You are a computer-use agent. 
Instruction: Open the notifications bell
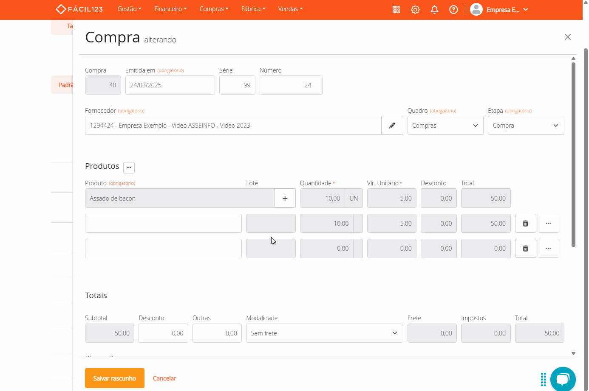point(434,10)
